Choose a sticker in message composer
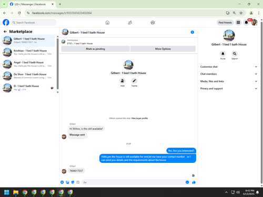 73,182
